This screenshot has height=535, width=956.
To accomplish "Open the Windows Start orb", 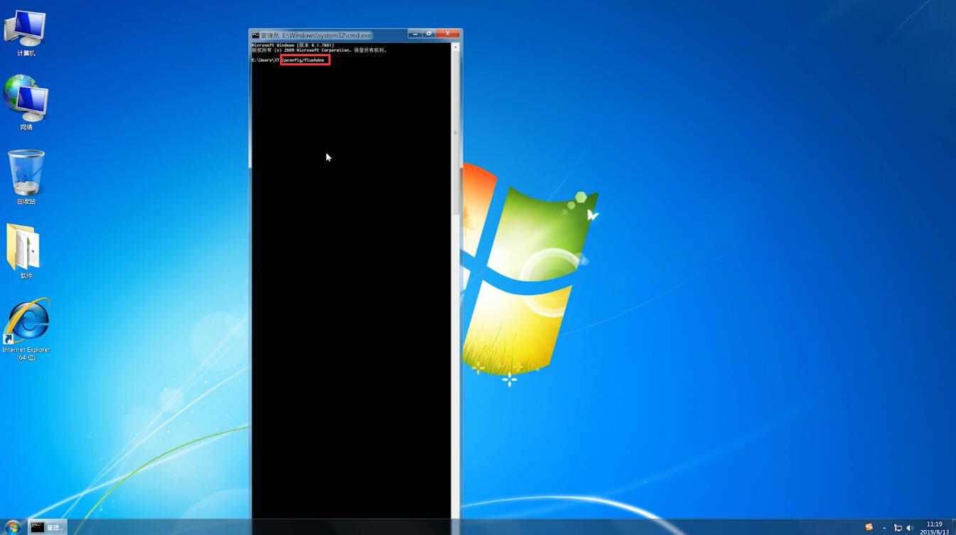I will tap(12, 526).
